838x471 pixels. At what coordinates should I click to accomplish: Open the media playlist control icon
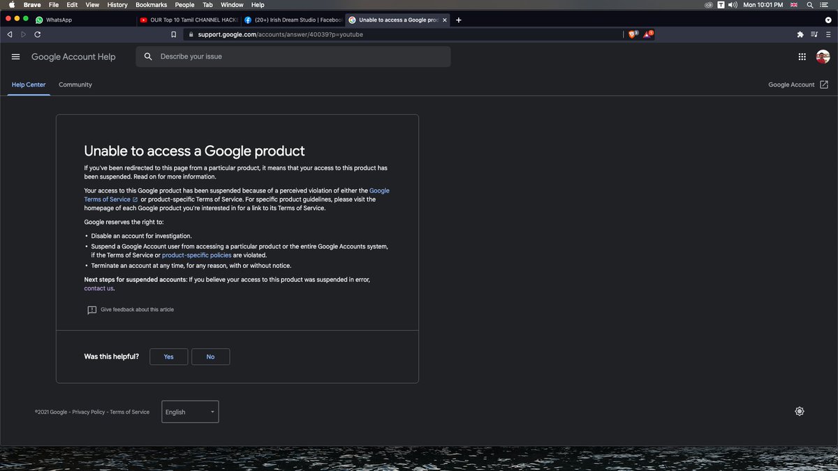coord(814,34)
